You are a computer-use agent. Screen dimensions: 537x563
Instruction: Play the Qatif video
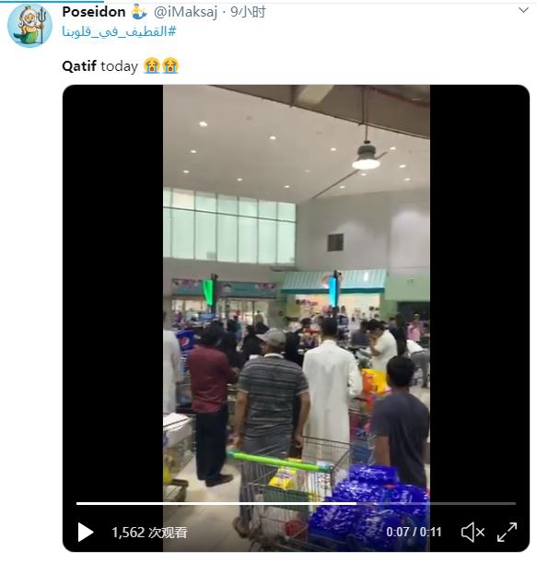tap(86, 532)
